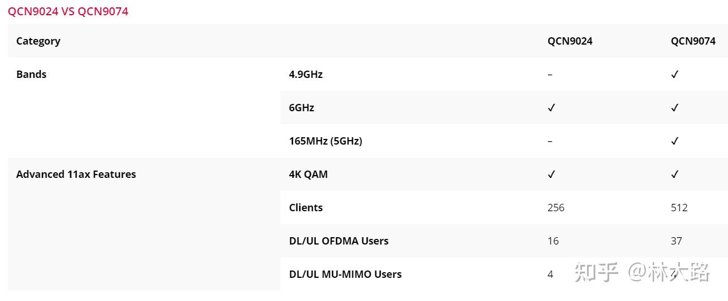Click QCN9024 dash in 165MHz (5GHz) row
Screen dimensions: 728x301
tap(550, 141)
